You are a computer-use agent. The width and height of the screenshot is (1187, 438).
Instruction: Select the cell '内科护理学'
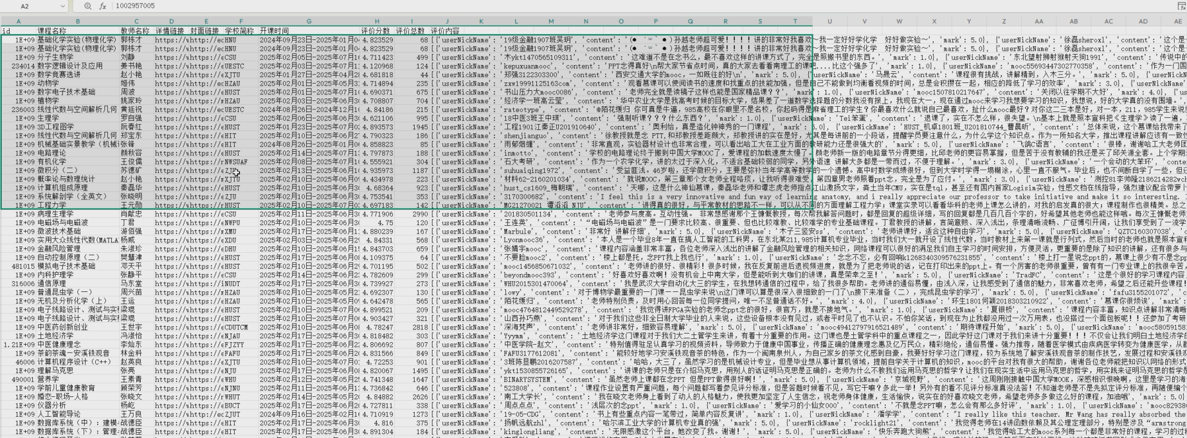(x=78, y=275)
